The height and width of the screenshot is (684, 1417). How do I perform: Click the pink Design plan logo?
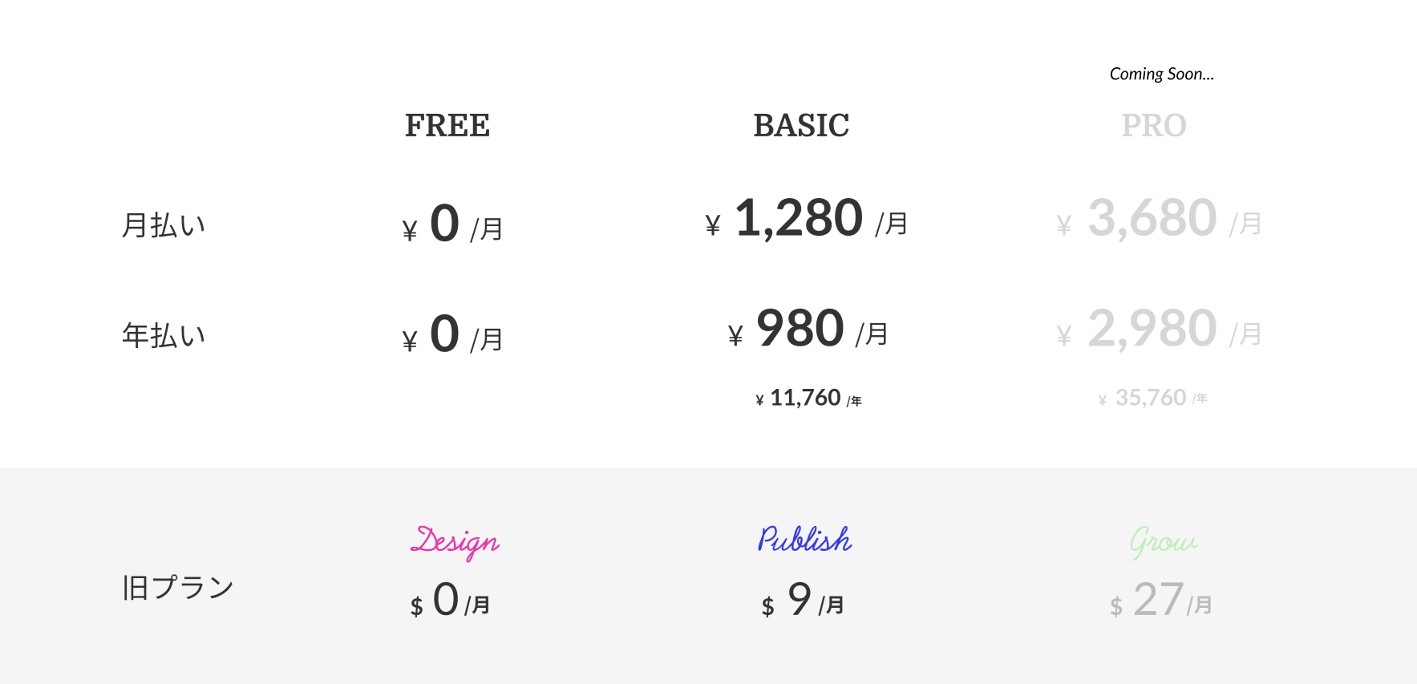[455, 542]
